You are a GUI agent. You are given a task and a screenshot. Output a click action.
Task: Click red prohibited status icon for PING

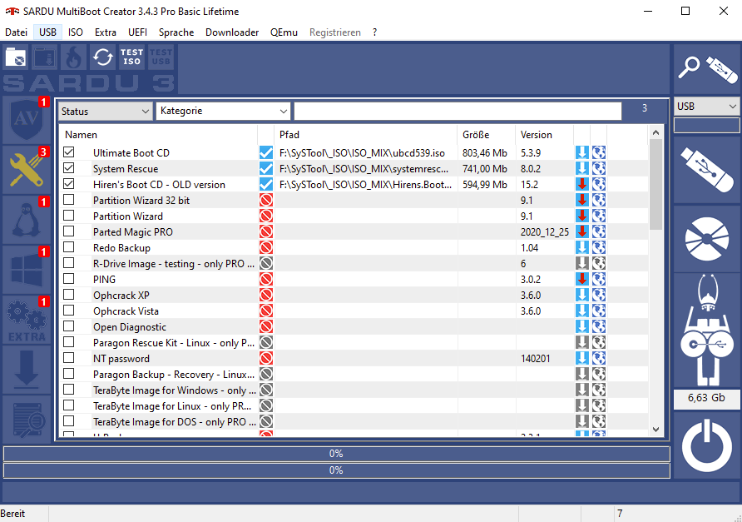[x=266, y=280]
